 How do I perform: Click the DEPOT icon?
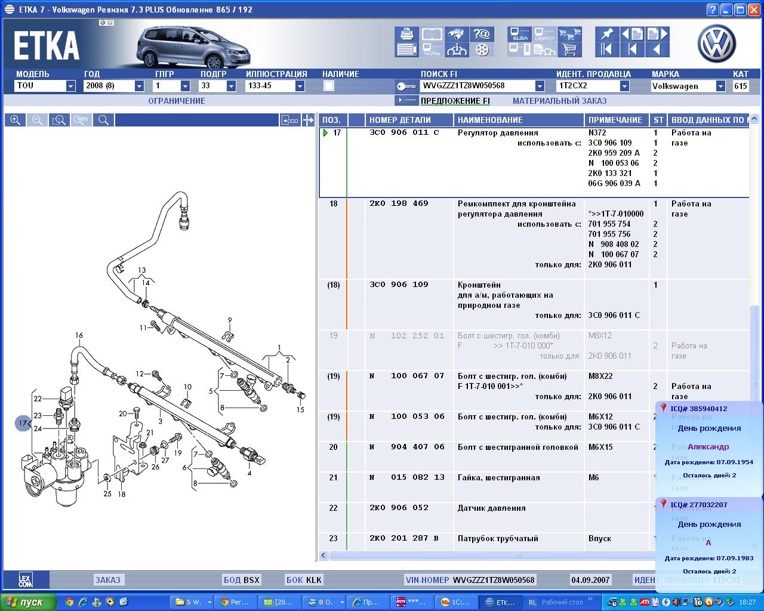click(x=544, y=34)
